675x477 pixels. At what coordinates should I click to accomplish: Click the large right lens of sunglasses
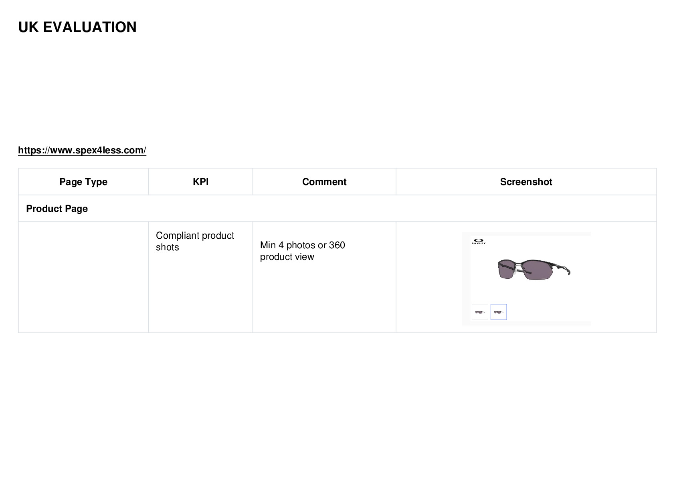(538, 270)
